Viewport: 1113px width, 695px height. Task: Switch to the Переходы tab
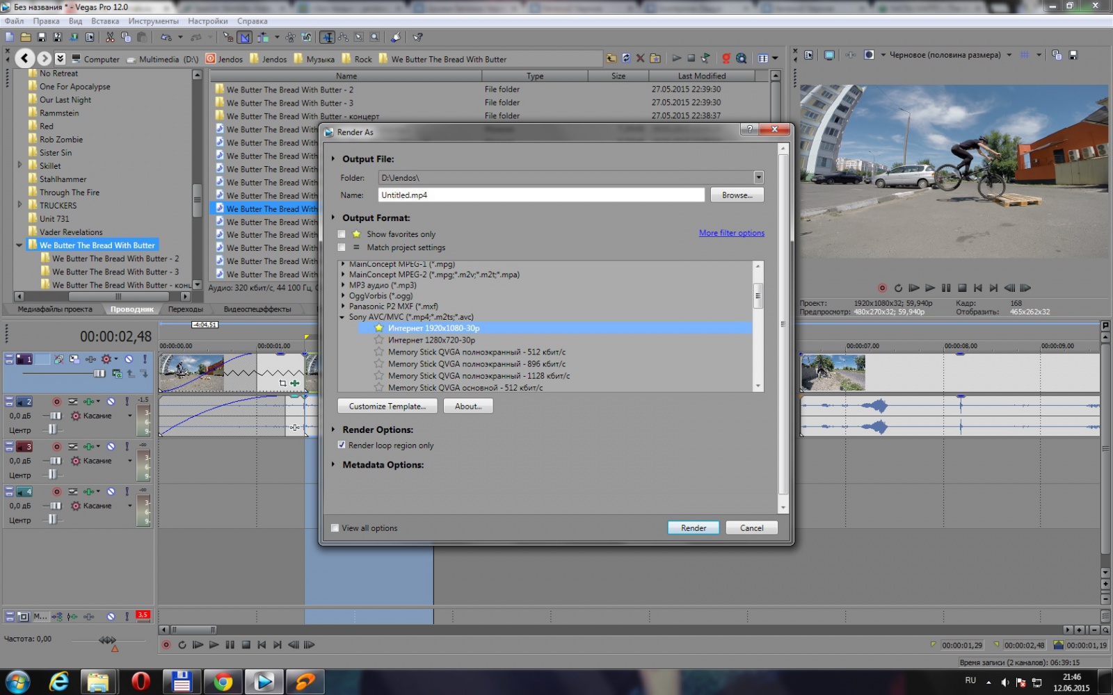[x=185, y=309]
